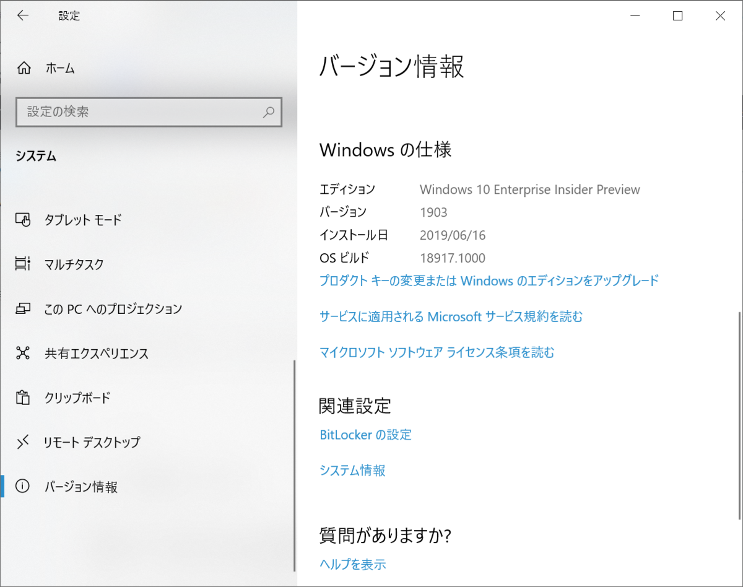The image size is (743, 587).
Task: Select the Shared Experiences icon
Action: (x=23, y=354)
